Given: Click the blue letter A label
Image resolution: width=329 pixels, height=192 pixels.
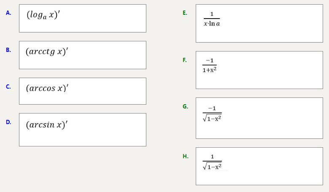Looking at the screenshot, I should [x=8, y=13].
